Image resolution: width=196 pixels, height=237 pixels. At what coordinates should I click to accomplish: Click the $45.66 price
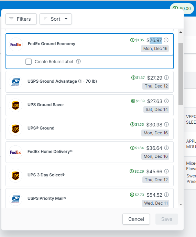click(154, 172)
